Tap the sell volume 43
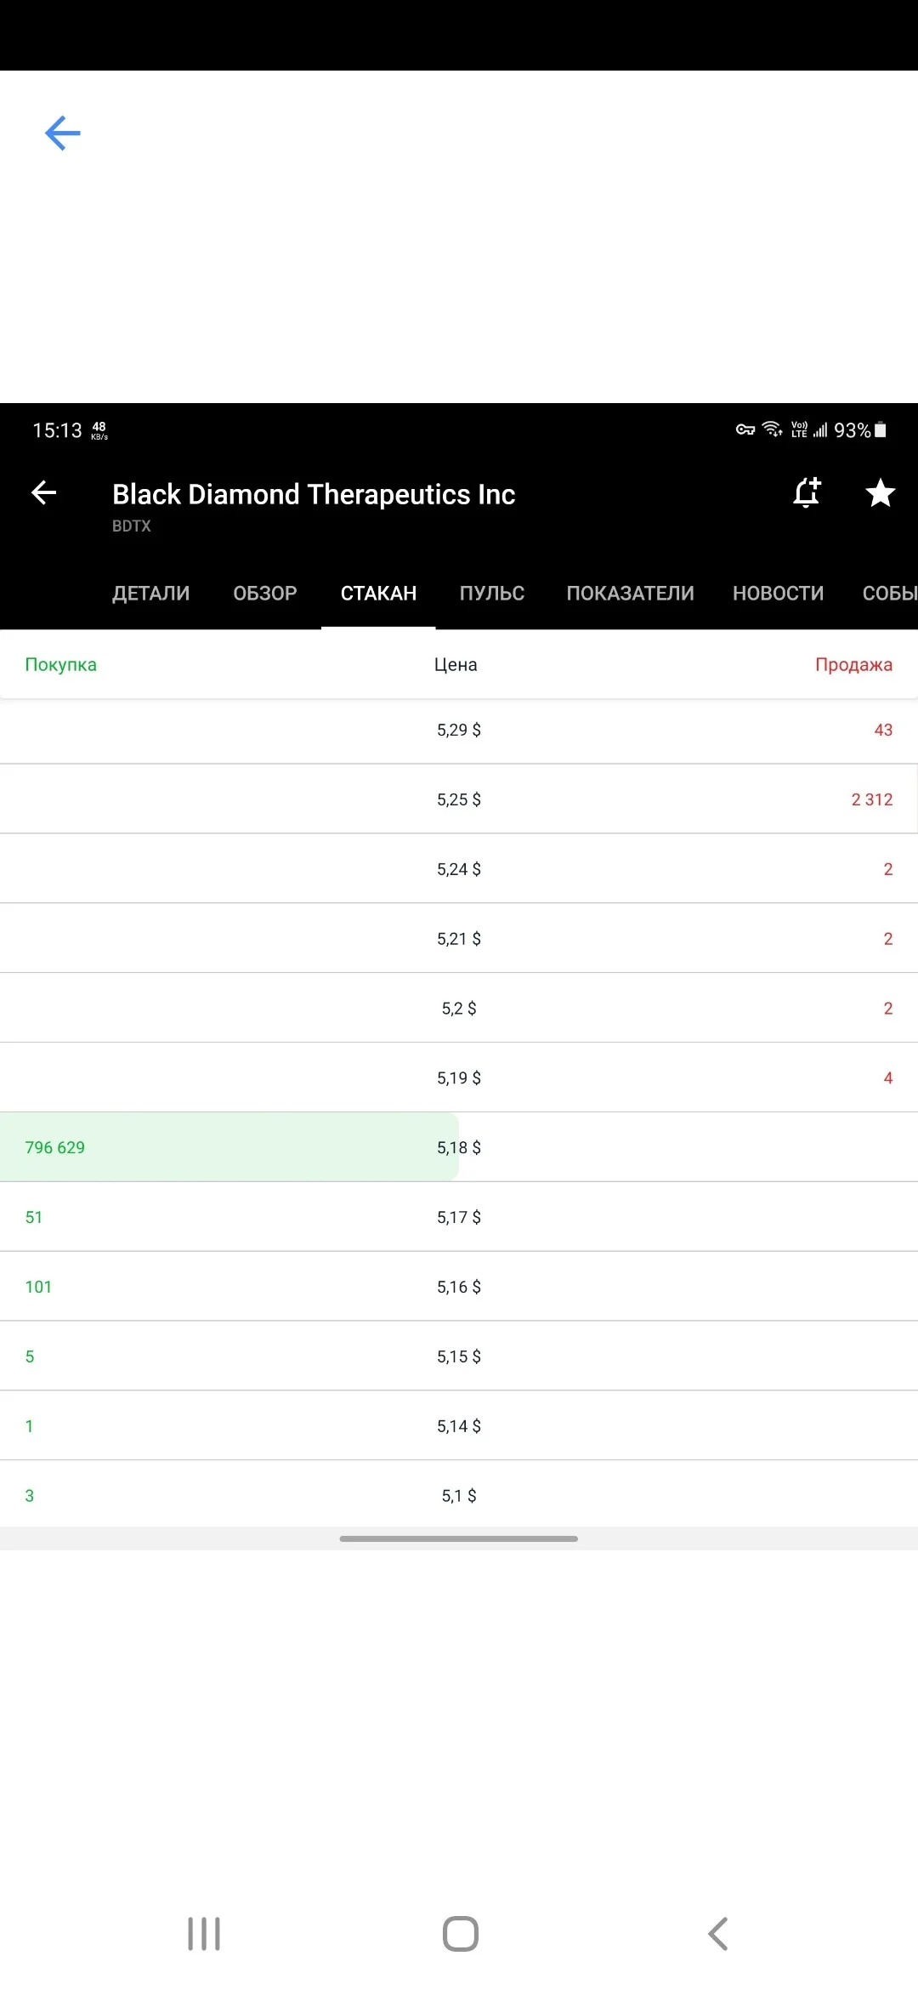Viewport: 918px width, 1990px height. pos(883,730)
